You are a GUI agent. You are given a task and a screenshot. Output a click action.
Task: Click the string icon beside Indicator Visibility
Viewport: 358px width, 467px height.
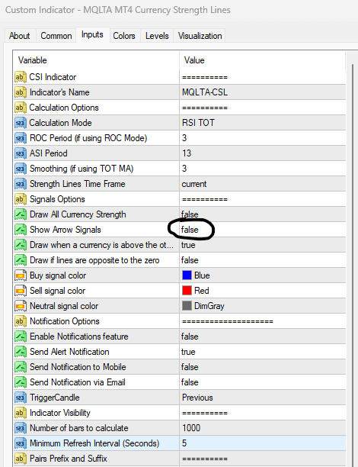pos(21,413)
